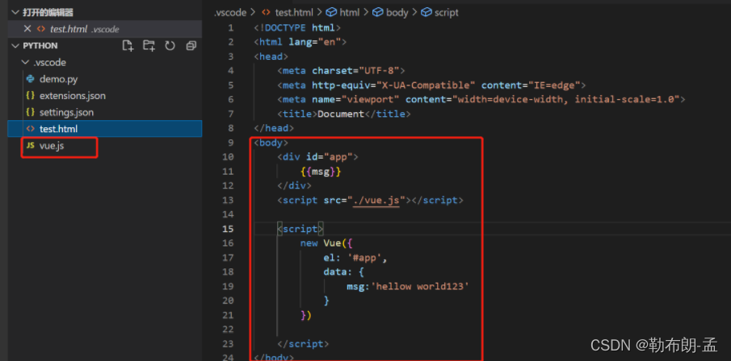Click the opening <script> tag on line 15
The image size is (731, 361).
coord(300,229)
